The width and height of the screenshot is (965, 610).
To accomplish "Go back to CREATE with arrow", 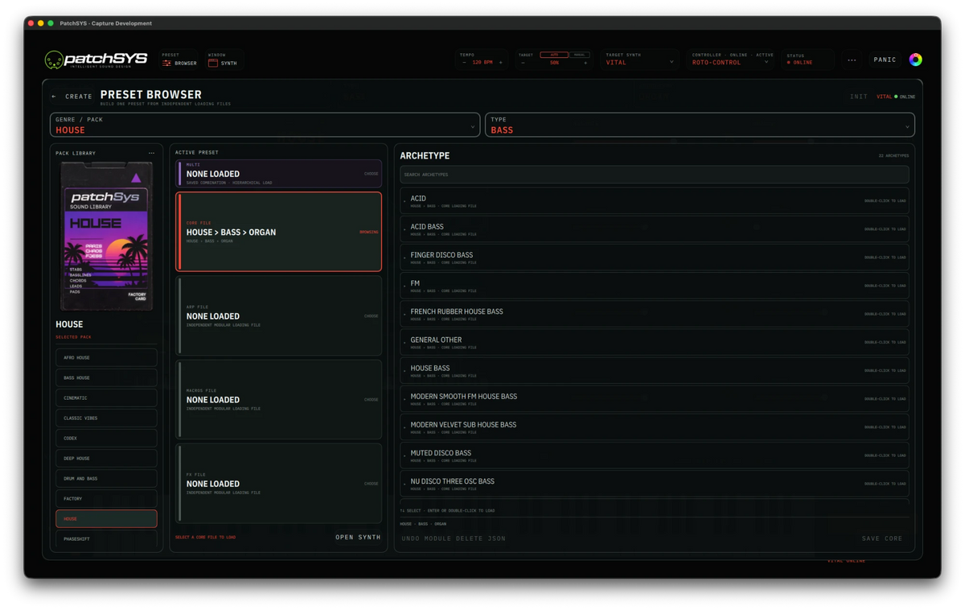I will coord(72,97).
